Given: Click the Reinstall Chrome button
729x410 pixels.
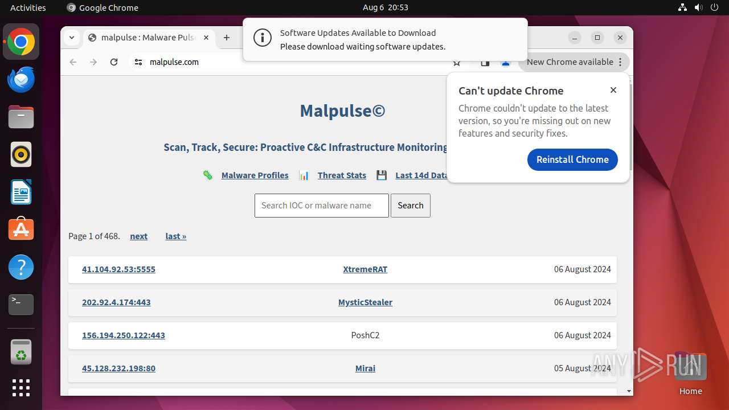Looking at the screenshot, I should (x=572, y=159).
